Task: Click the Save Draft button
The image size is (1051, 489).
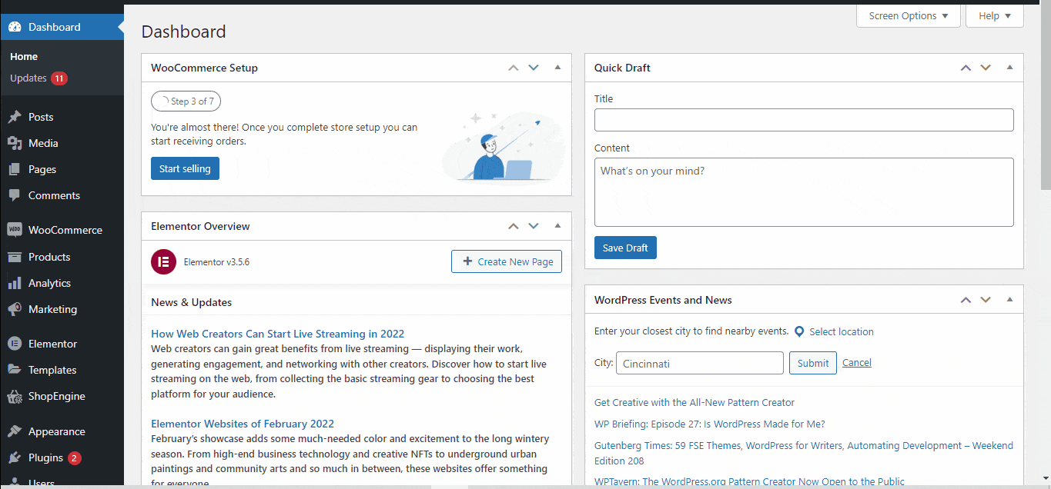Action: click(x=625, y=248)
